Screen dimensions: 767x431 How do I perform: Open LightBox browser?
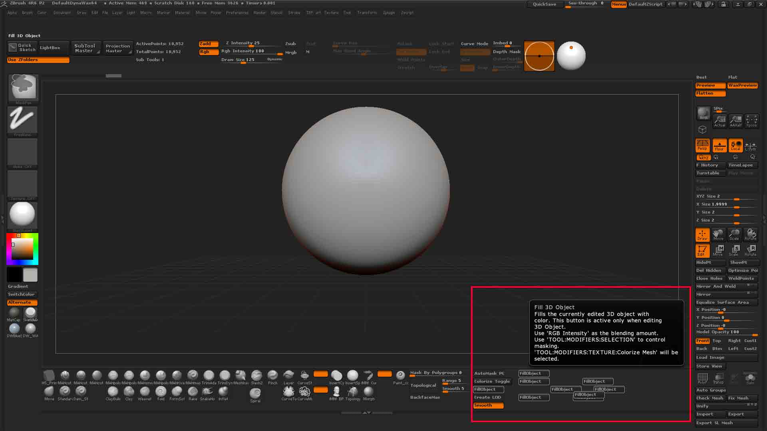[50, 48]
